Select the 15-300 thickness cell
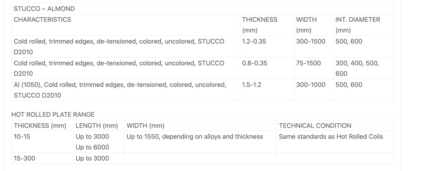This screenshot has height=171, width=430. (24, 158)
